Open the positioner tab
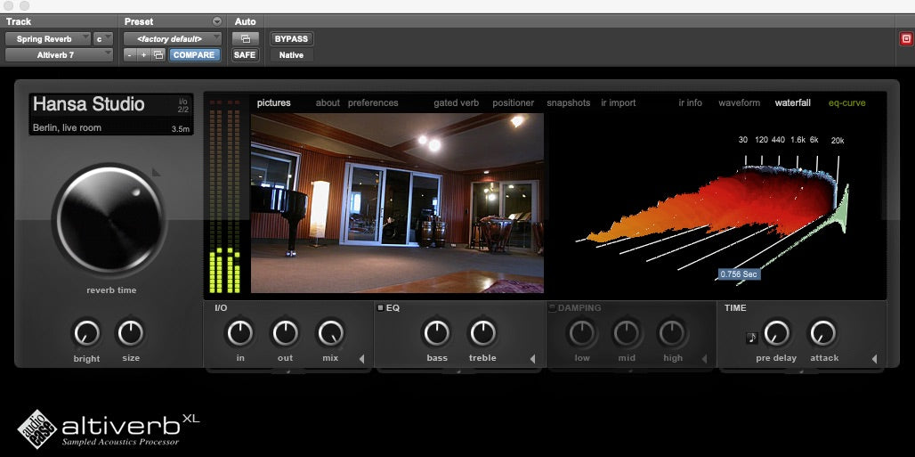Image resolution: width=915 pixels, height=457 pixels. point(513,102)
